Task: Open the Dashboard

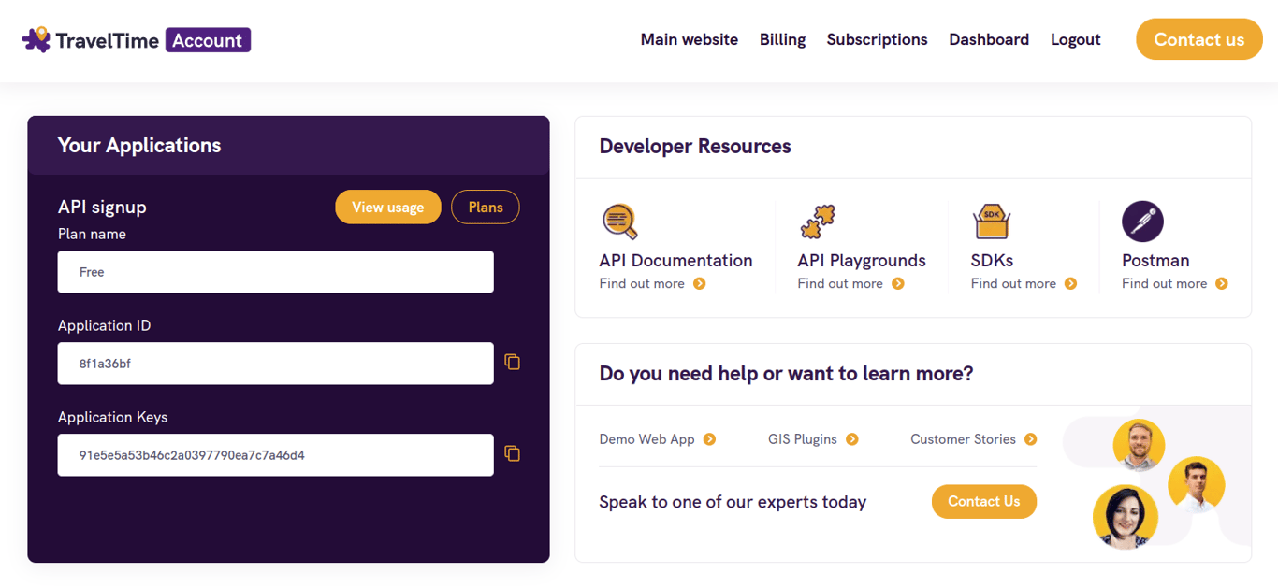Action: [x=989, y=39]
